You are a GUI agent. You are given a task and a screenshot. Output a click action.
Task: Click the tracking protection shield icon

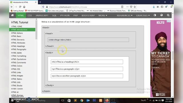(43, 7)
